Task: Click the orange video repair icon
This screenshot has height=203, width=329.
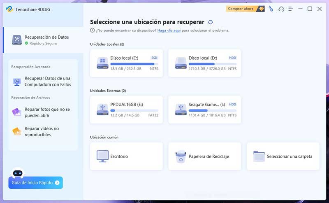Action: [x=17, y=131]
